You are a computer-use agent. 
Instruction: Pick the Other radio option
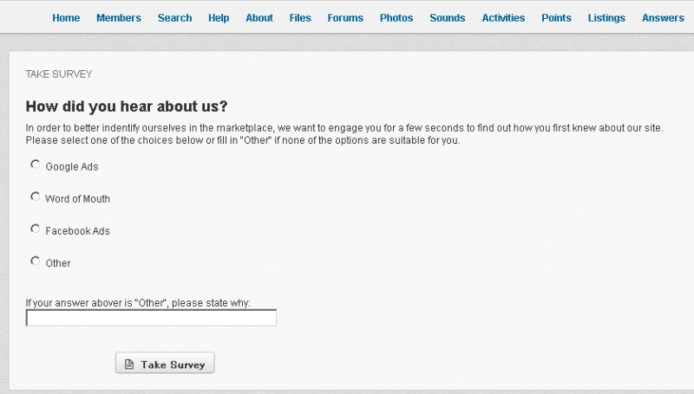36,261
